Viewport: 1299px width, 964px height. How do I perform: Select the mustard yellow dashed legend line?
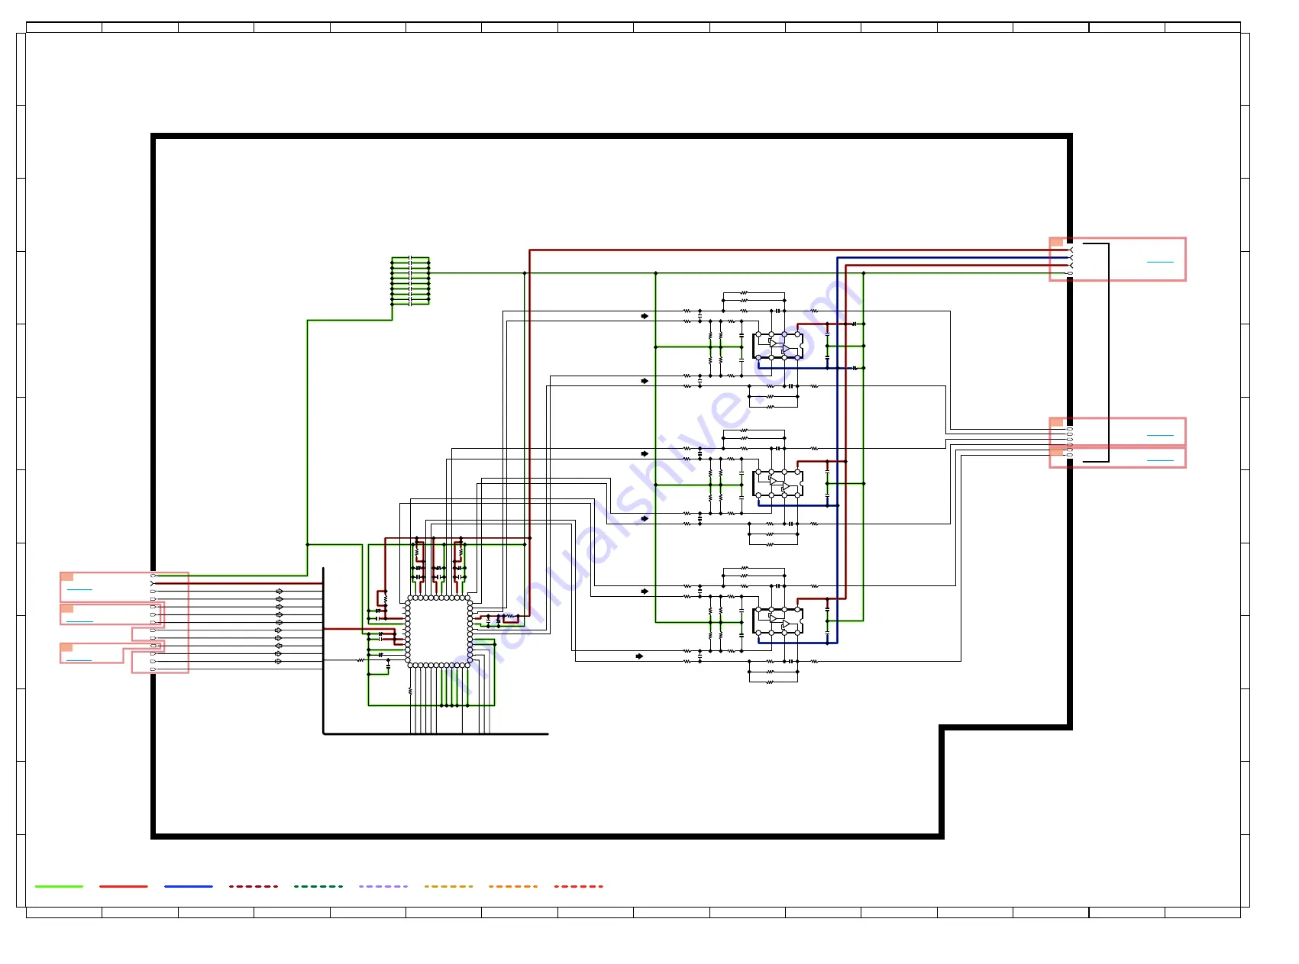click(448, 886)
